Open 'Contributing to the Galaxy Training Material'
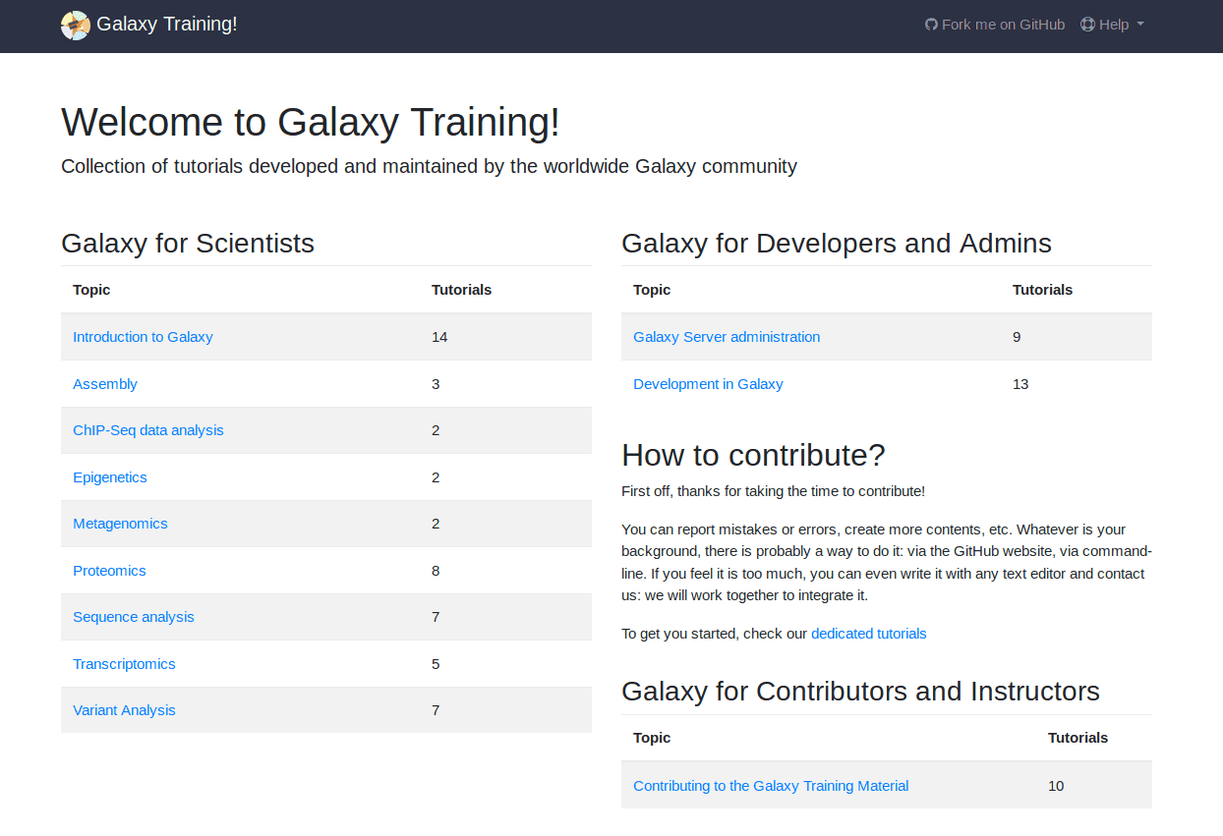The width and height of the screenshot is (1223, 836). pyautogui.click(x=771, y=785)
